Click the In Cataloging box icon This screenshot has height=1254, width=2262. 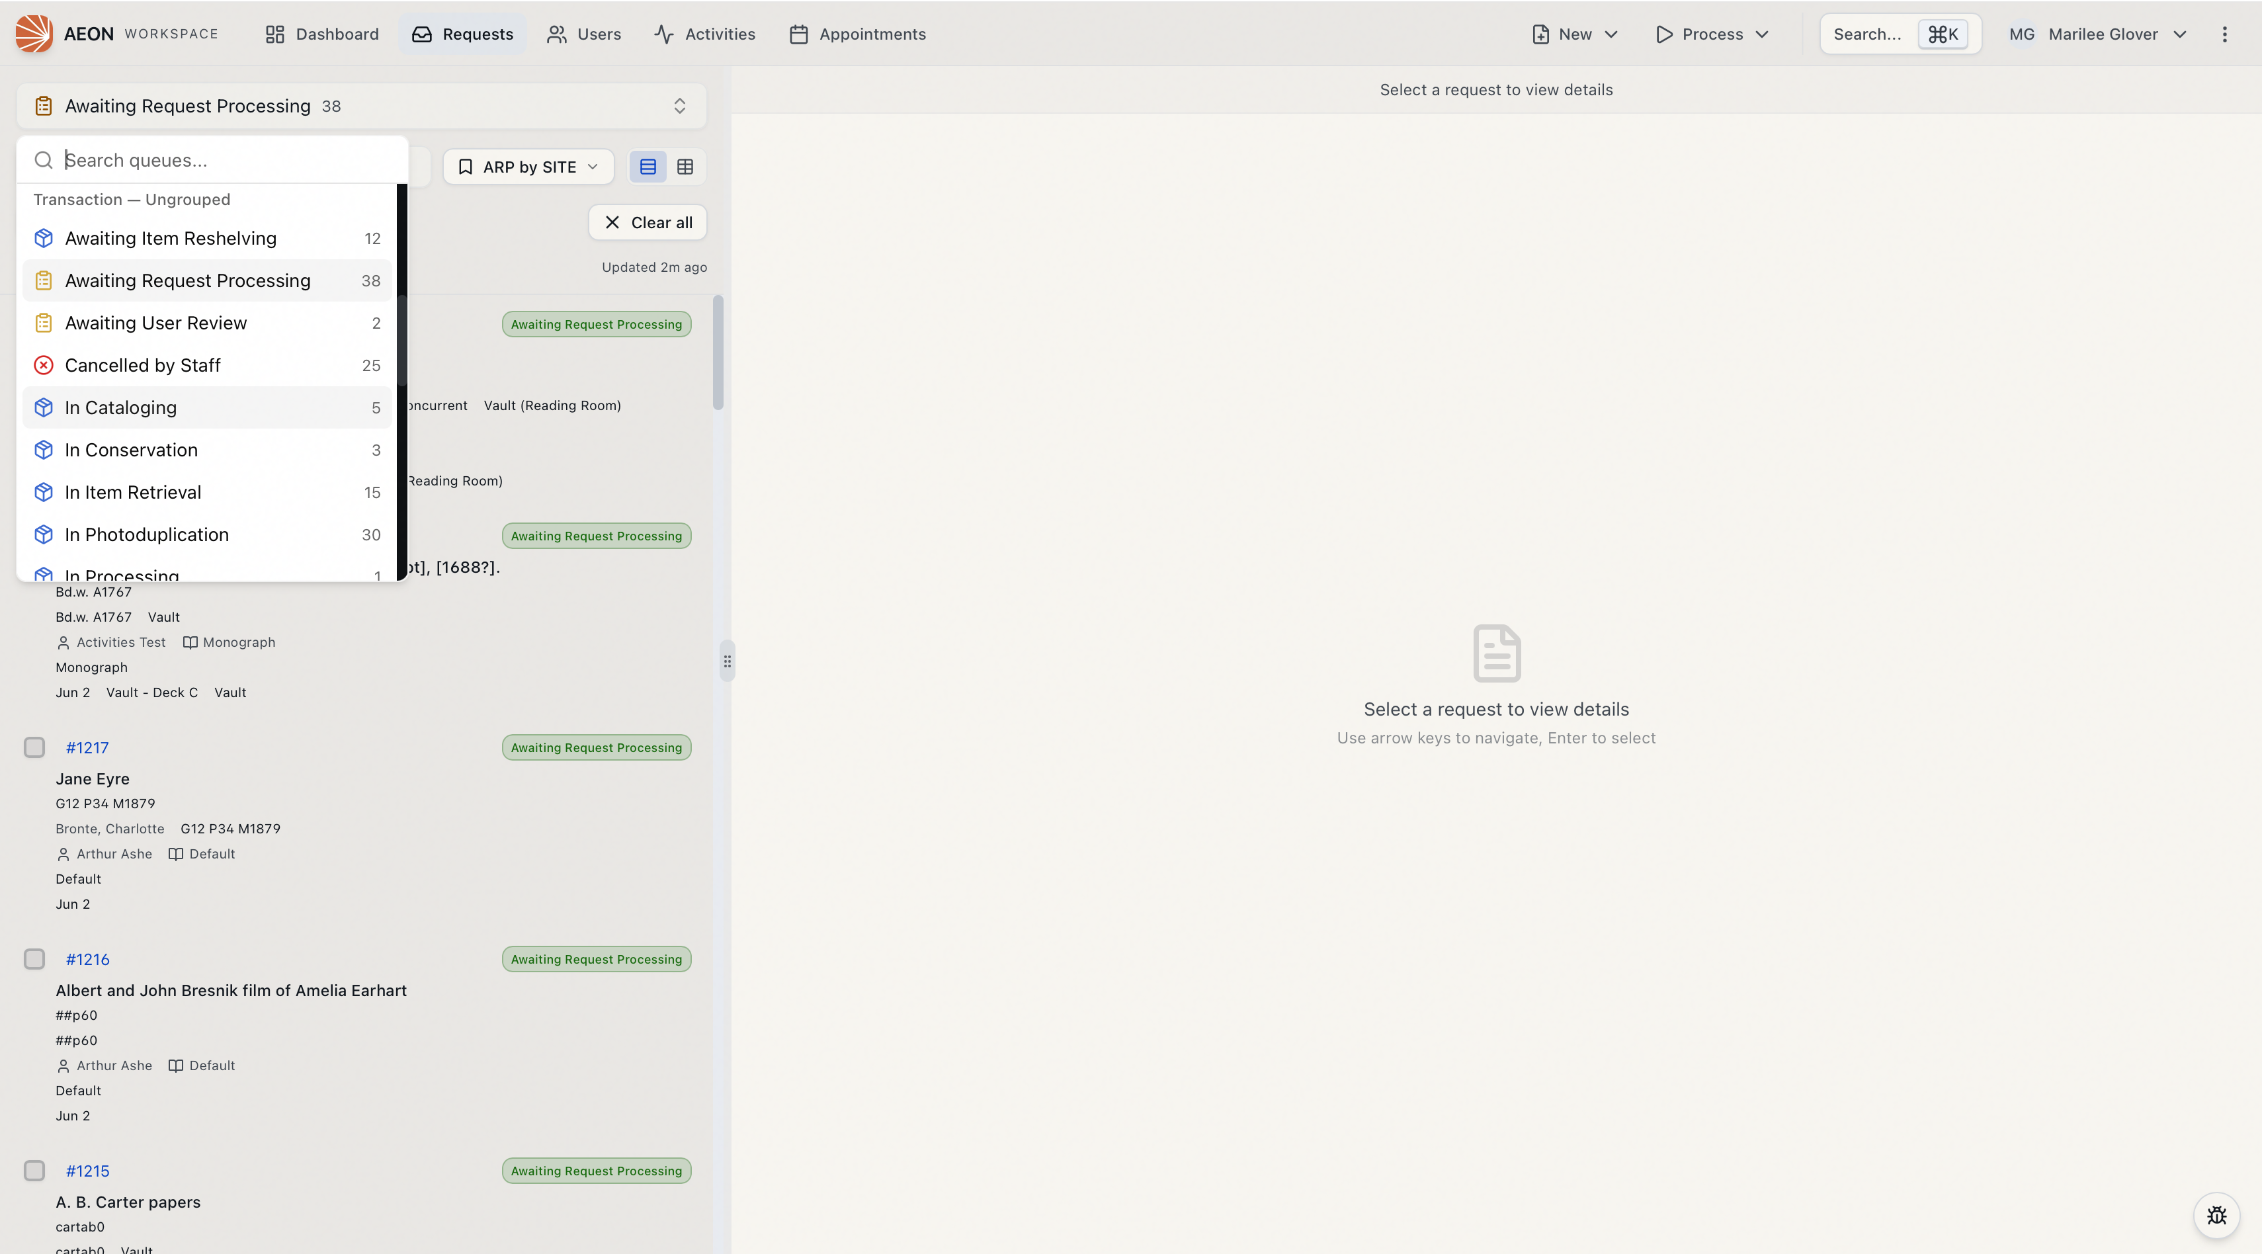coord(43,407)
